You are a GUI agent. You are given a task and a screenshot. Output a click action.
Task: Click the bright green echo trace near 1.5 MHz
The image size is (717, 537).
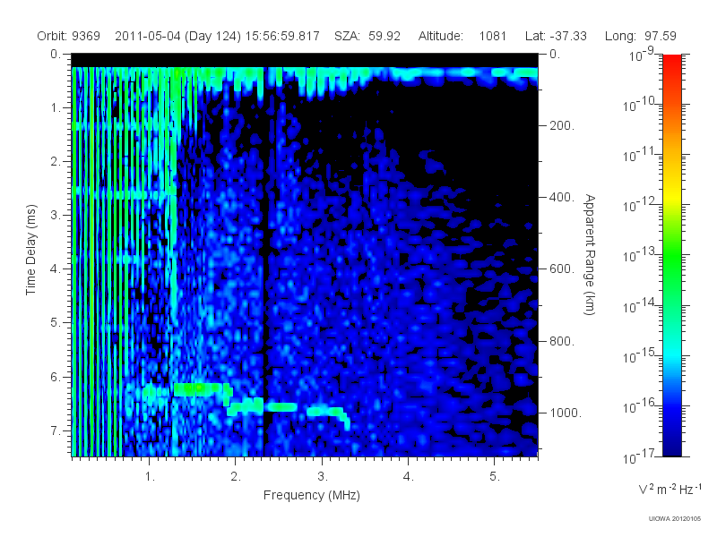[x=201, y=389]
